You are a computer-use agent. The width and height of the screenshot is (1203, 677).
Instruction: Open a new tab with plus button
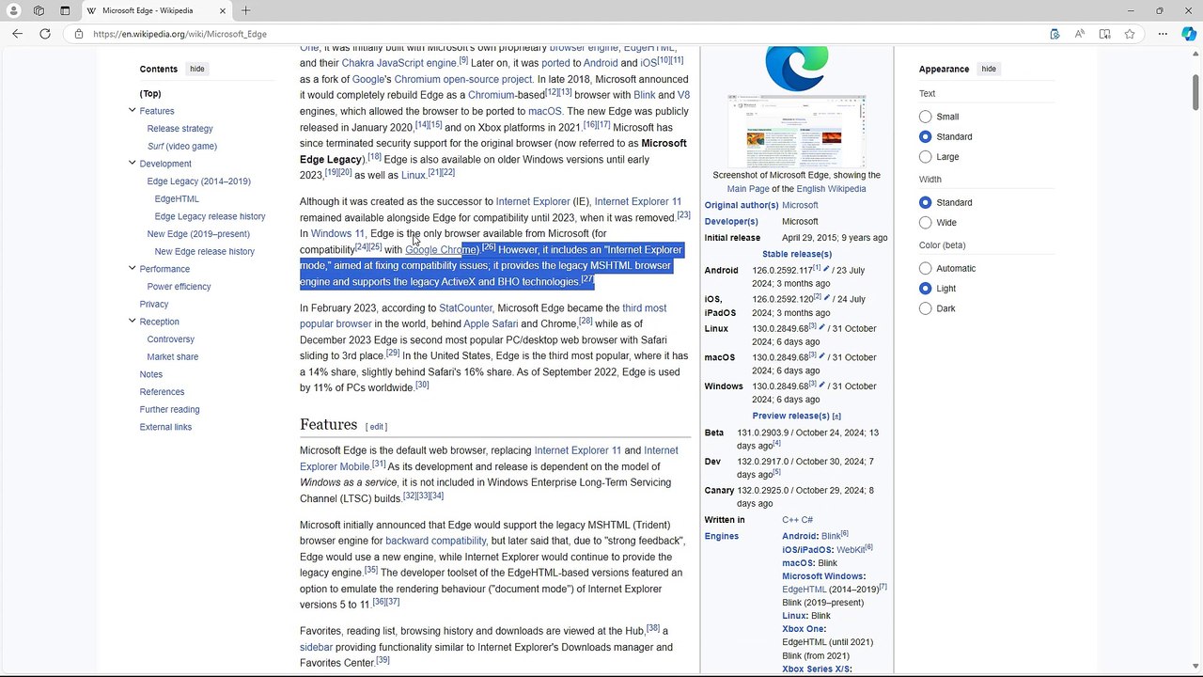coord(245,10)
